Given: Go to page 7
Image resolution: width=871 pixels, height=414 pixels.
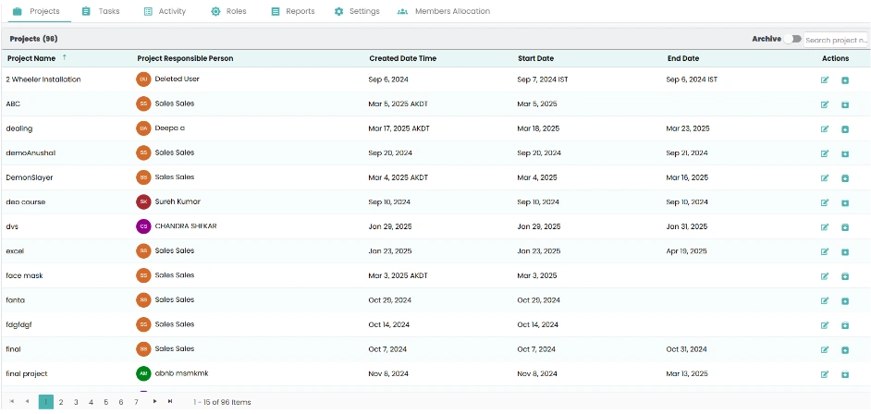Looking at the screenshot, I should tap(136, 402).
